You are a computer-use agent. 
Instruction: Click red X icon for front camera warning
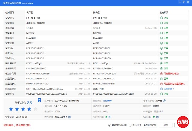(161, 84)
